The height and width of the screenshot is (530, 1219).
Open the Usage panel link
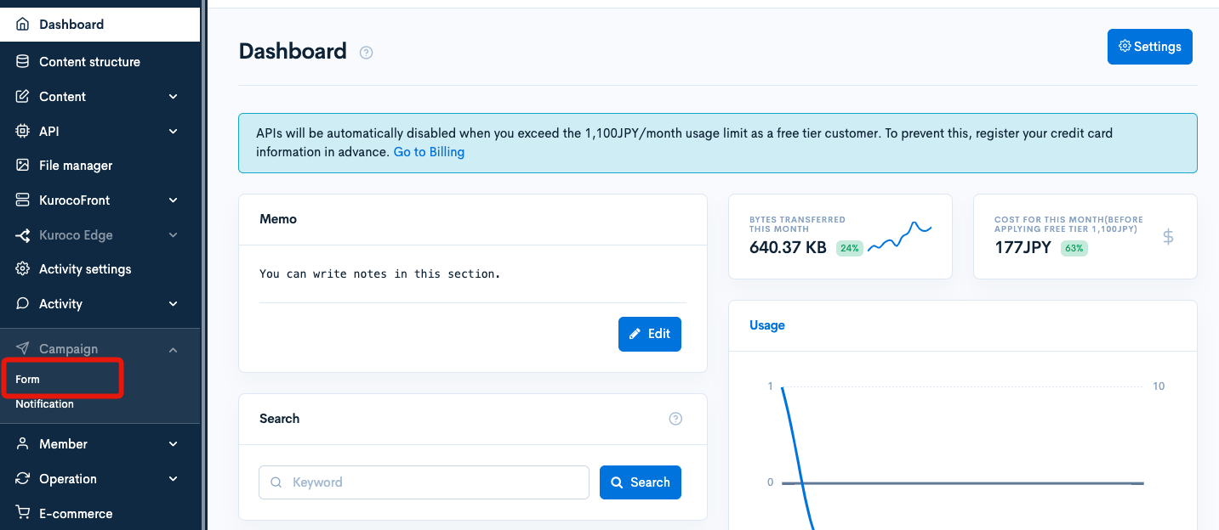point(766,325)
